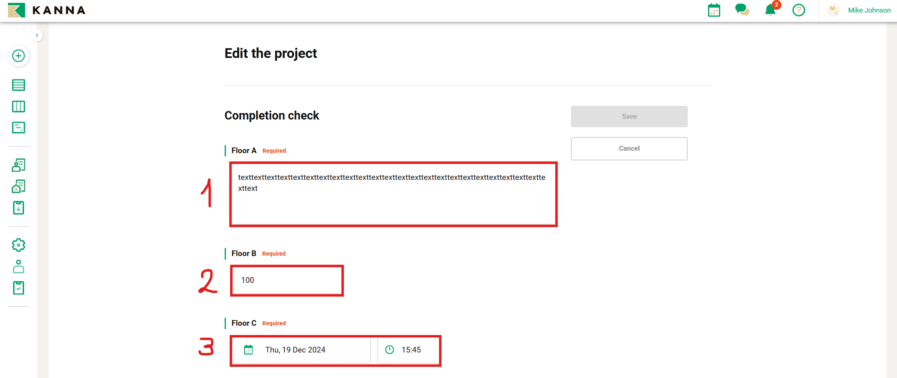
Task: Open the user profile sidebar icon
Action: pyautogui.click(x=19, y=267)
